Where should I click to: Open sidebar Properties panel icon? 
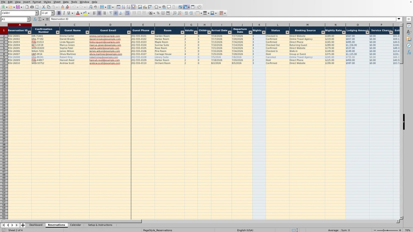coord(409,26)
